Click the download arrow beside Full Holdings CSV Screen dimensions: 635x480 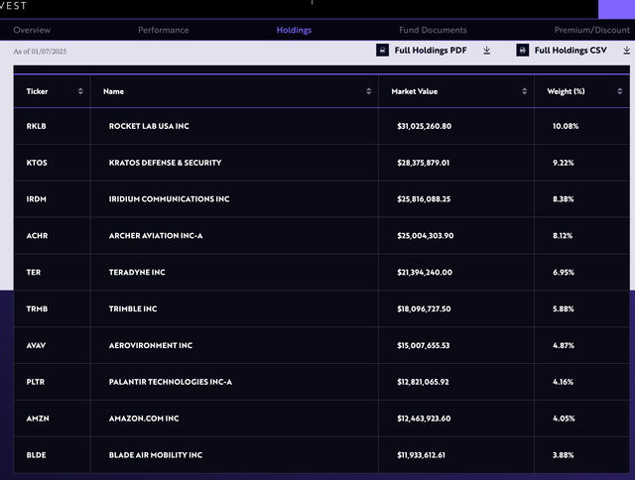pyautogui.click(x=626, y=51)
